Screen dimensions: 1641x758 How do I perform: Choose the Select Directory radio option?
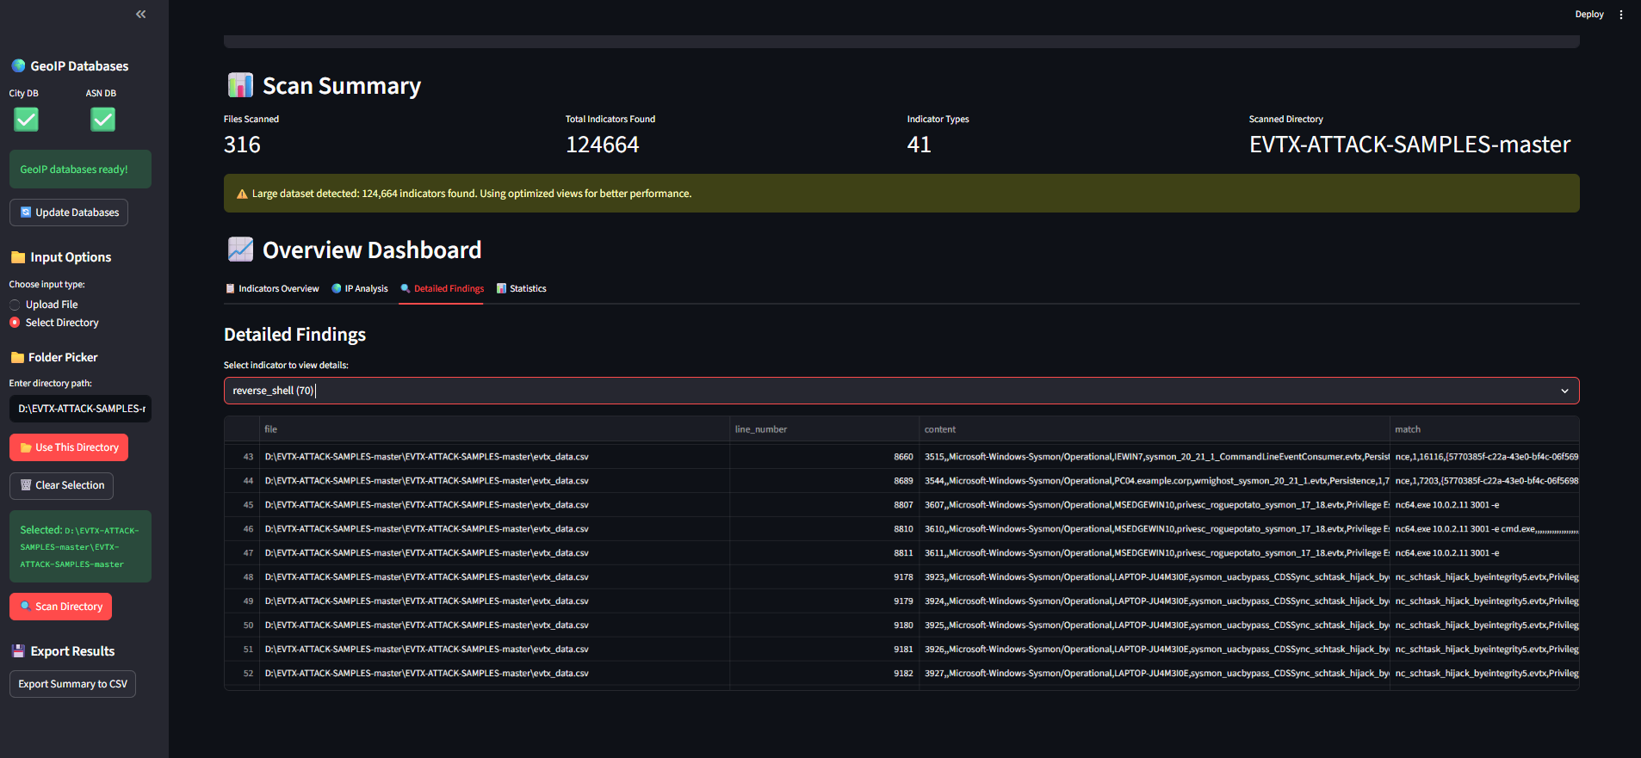15,323
